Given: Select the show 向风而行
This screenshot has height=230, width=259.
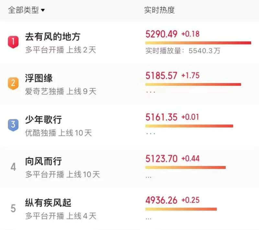Looking at the screenshot, I should [x=43, y=161].
